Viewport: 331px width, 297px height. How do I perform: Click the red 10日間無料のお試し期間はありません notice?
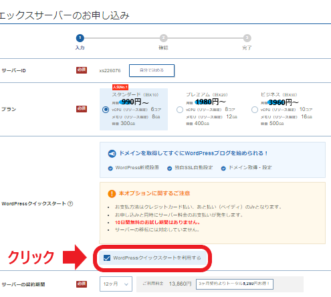coord(158,222)
